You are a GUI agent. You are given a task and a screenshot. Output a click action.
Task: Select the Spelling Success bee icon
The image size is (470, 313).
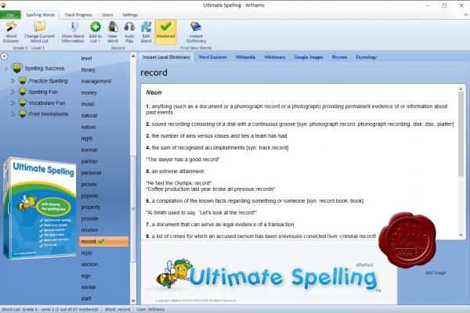click(17, 68)
